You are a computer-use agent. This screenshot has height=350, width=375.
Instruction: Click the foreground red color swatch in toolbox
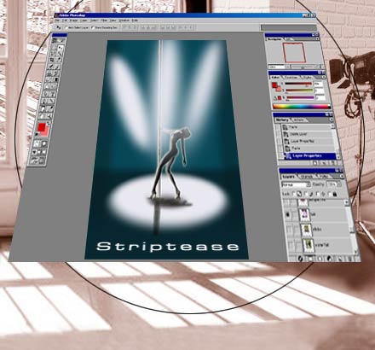(42, 127)
